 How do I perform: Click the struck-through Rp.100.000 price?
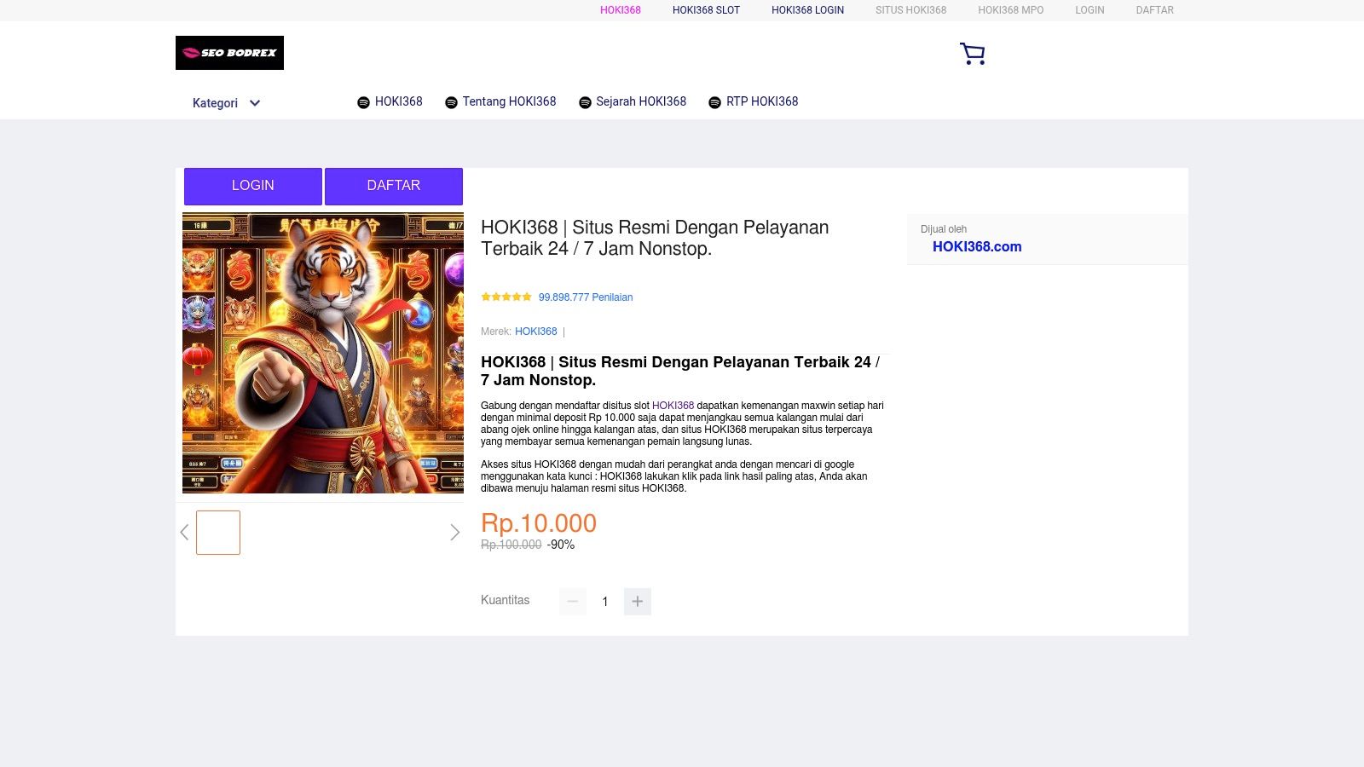[511, 545]
